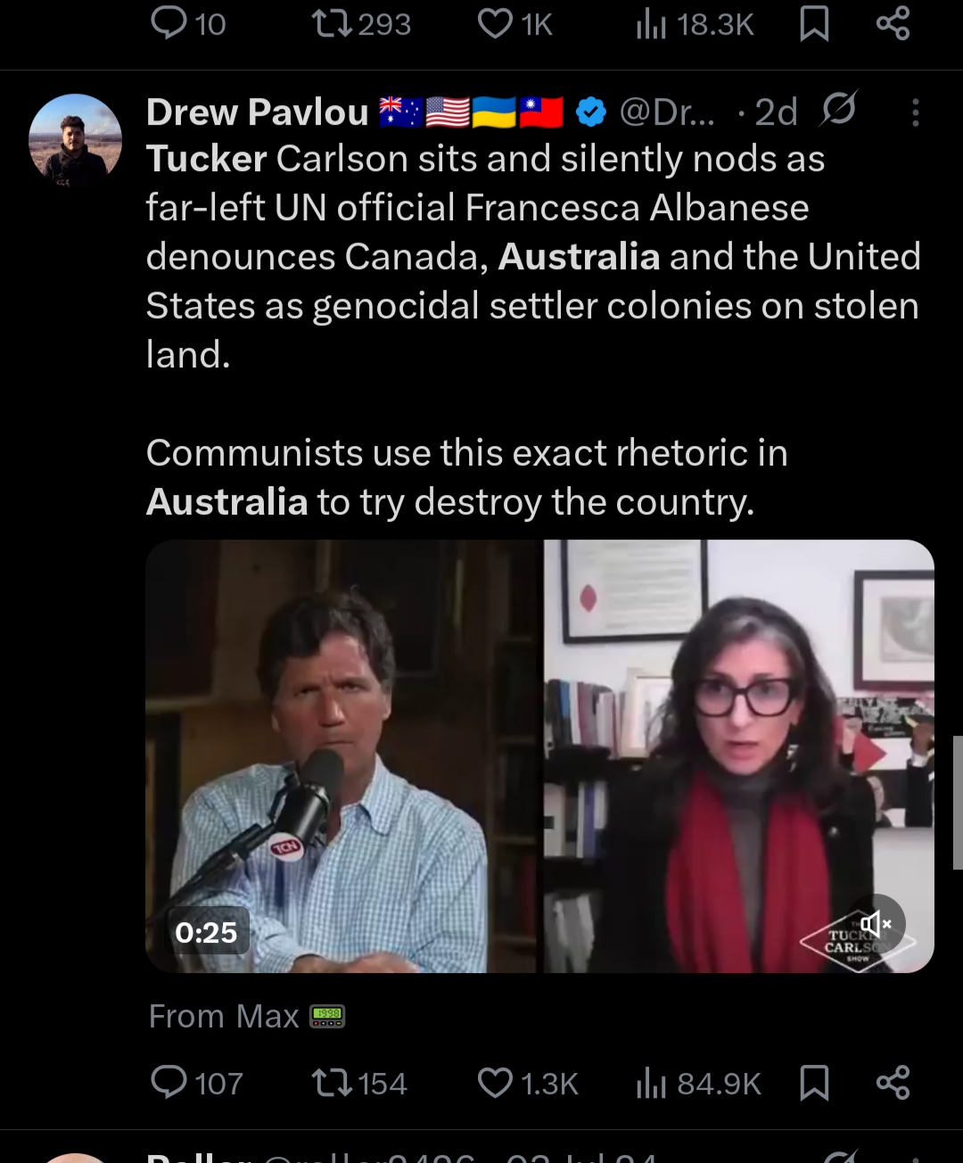Tap the Grok slash-circle icon beside 2d
Viewport: 963px width, 1163px height.
point(838,111)
